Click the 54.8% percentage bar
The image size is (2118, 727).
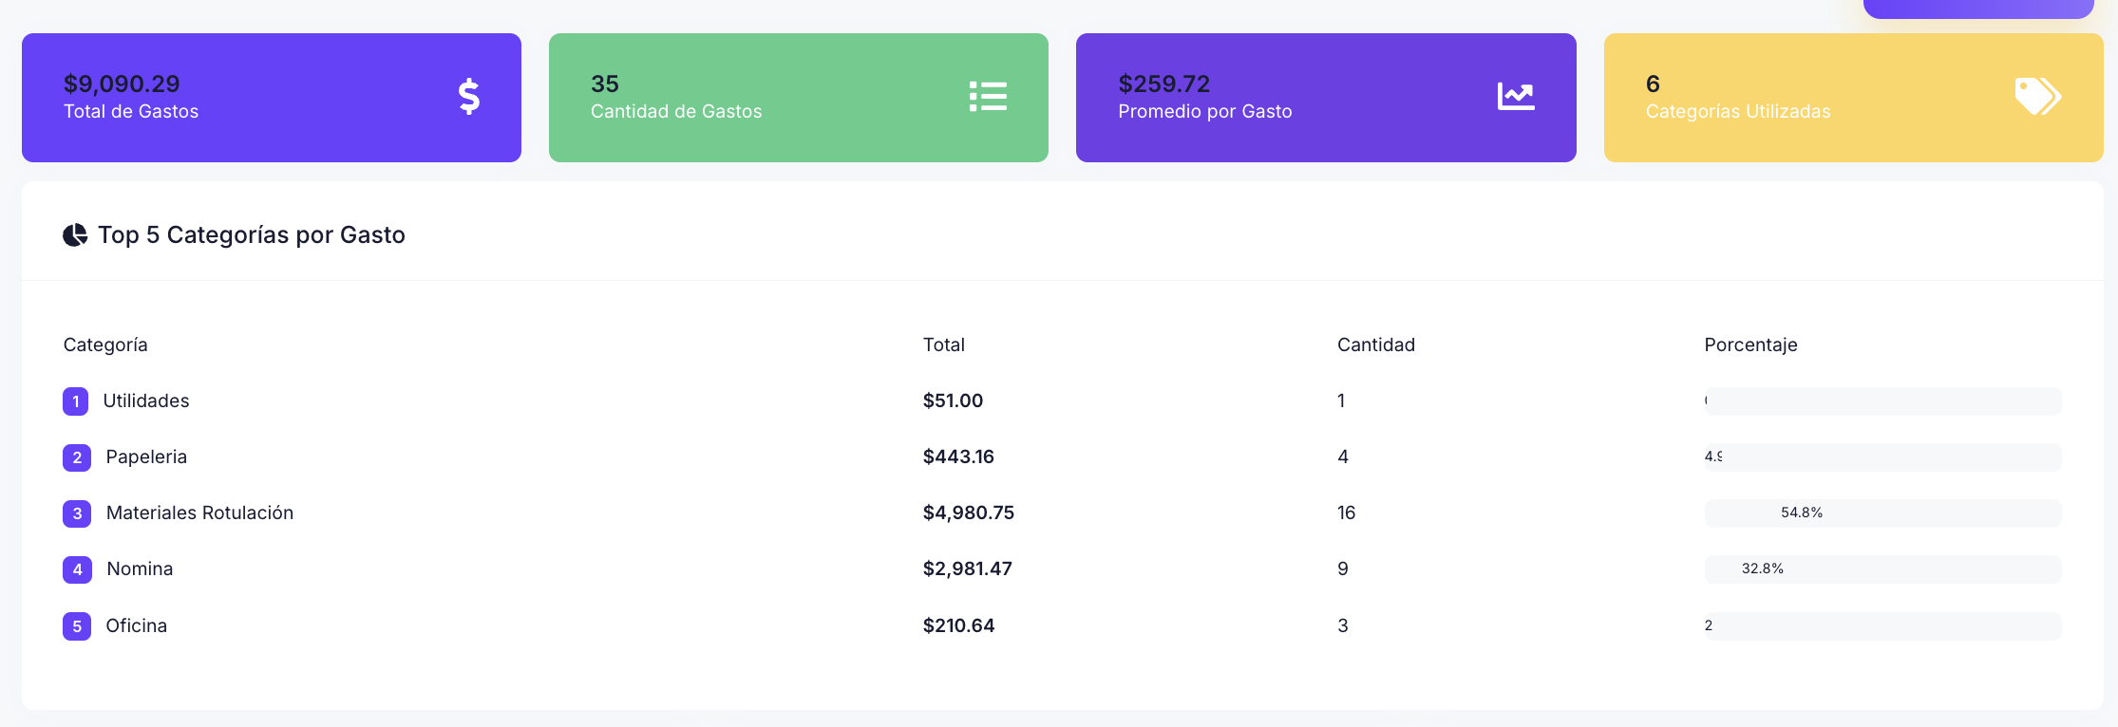pyautogui.click(x=1882, y=513)
